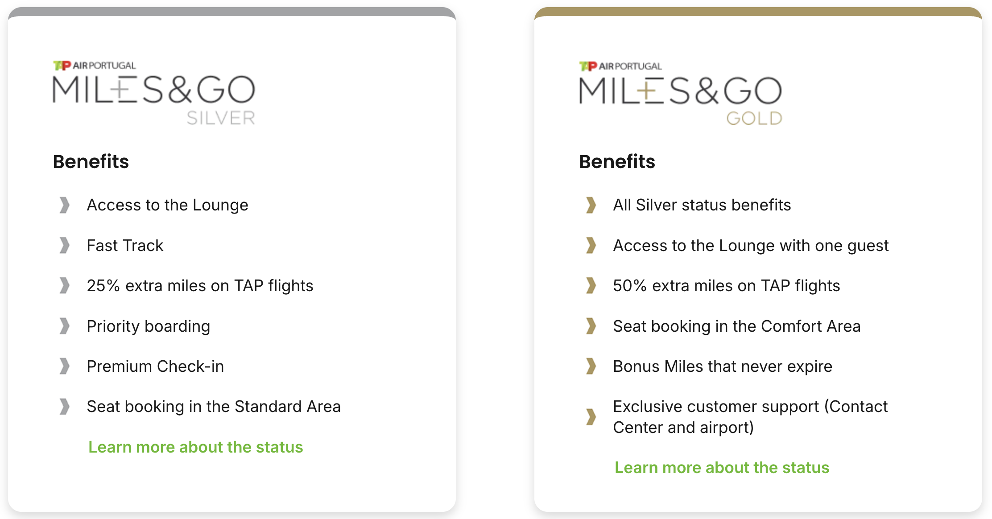The width and height of the screenshot is (992, 519).
Task: Click the chevron beside Fast Track
Action: point(64,246)
